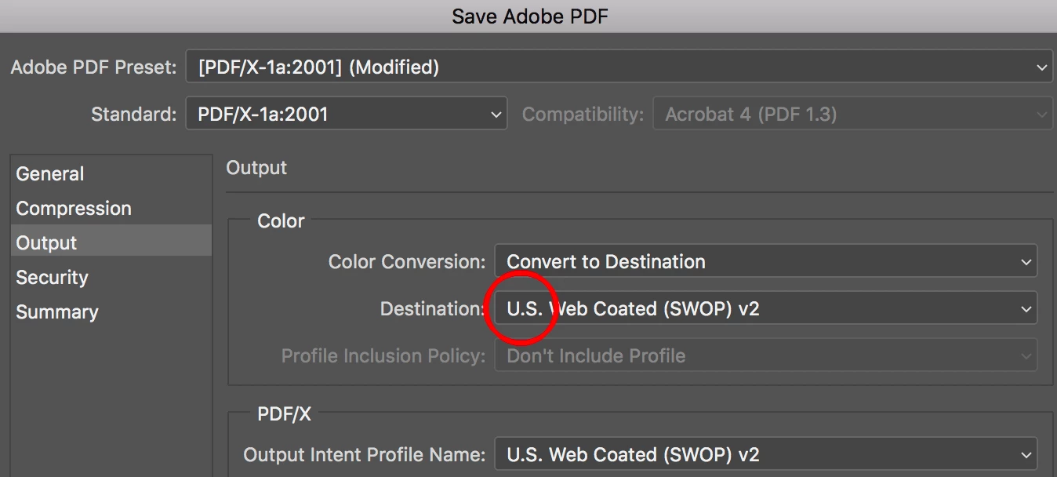
Task: Select the Output sidebar item
Action: (47, 243)
